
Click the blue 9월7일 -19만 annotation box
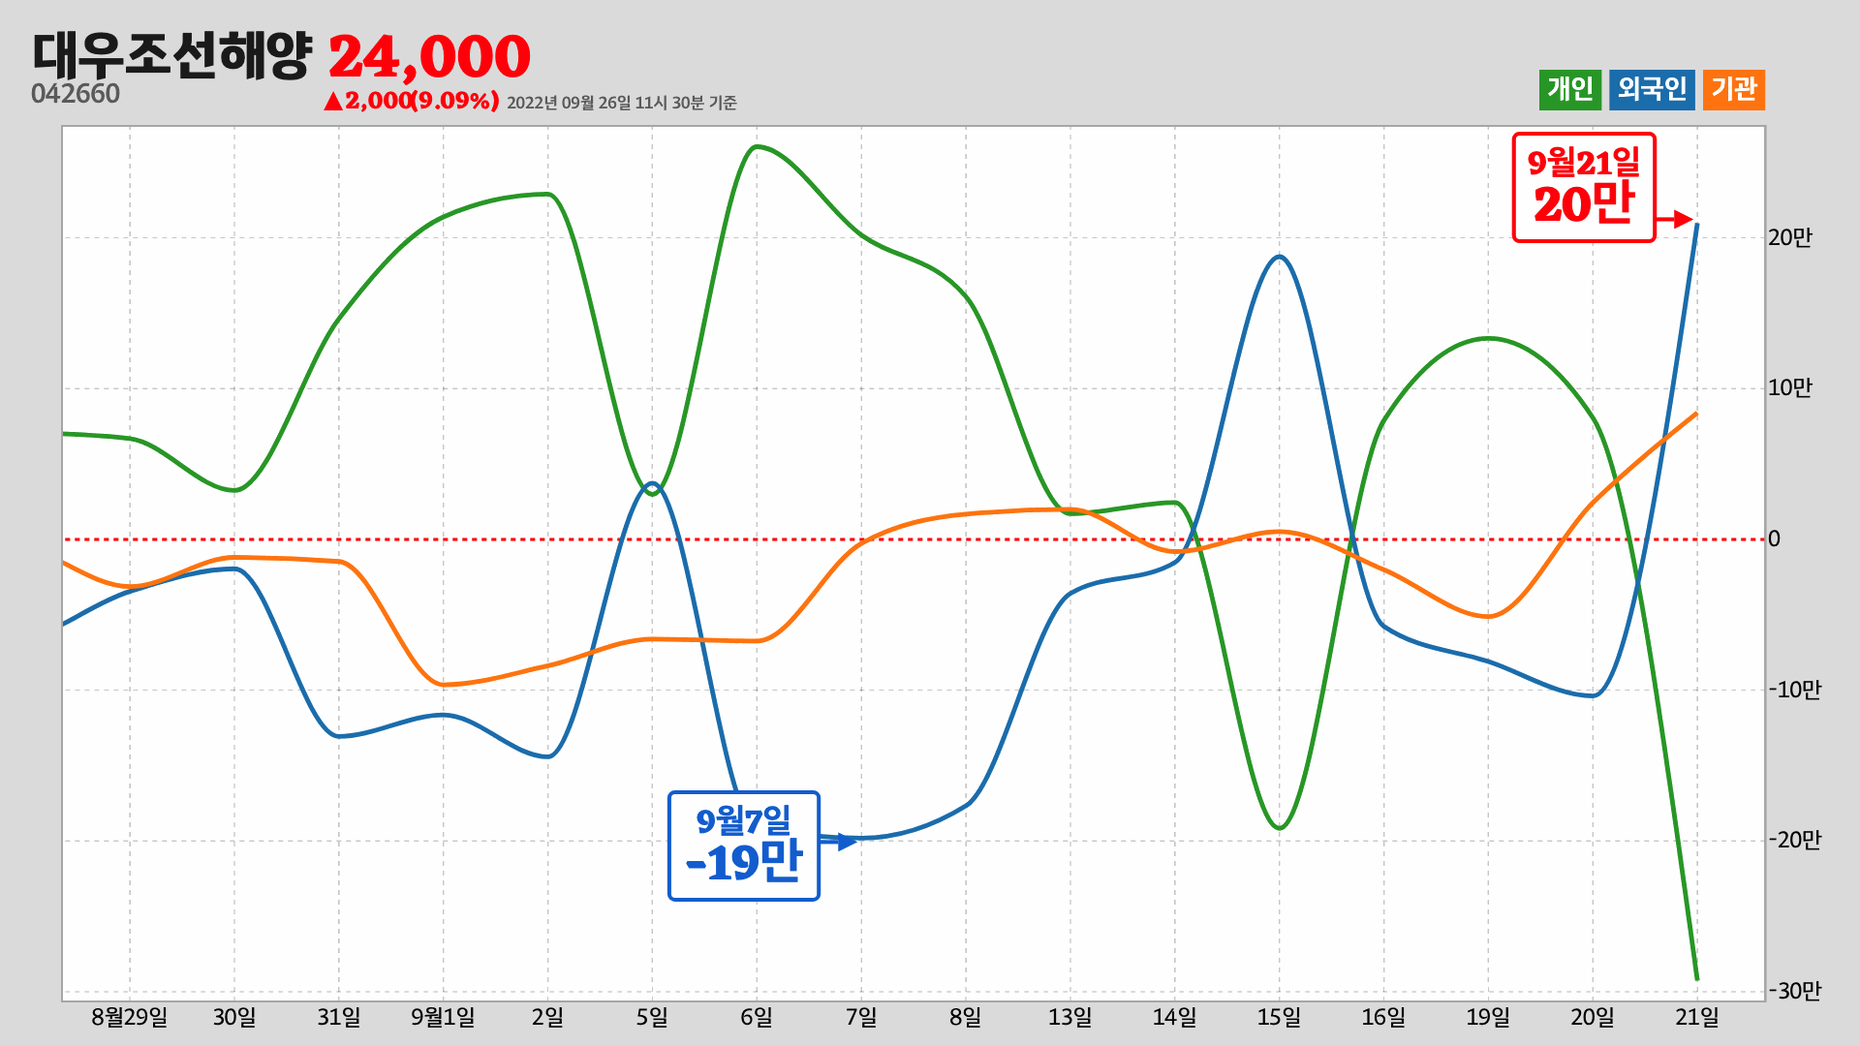[x=743, y=846]
